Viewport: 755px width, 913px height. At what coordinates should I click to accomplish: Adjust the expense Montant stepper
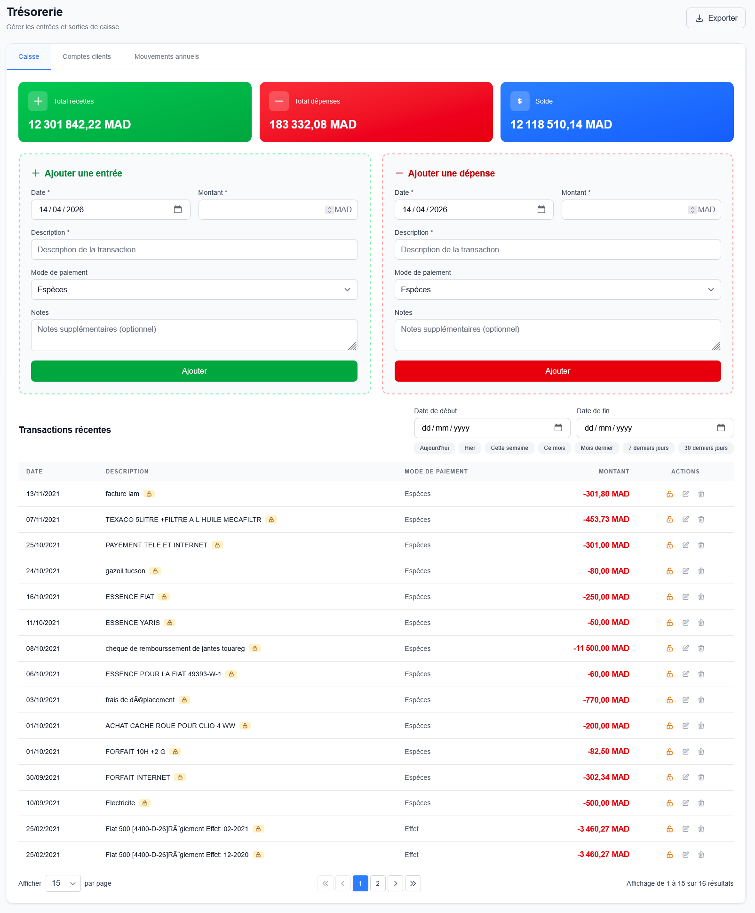point(692,210)
